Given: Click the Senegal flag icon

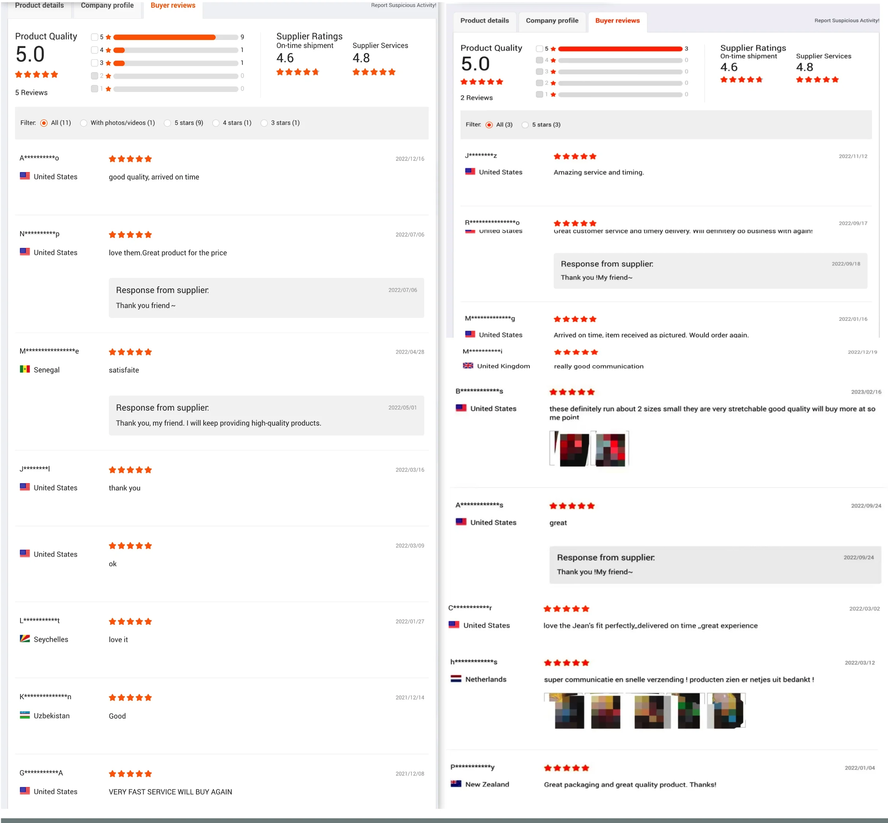Looking at the screenshot, I should 25,369.
